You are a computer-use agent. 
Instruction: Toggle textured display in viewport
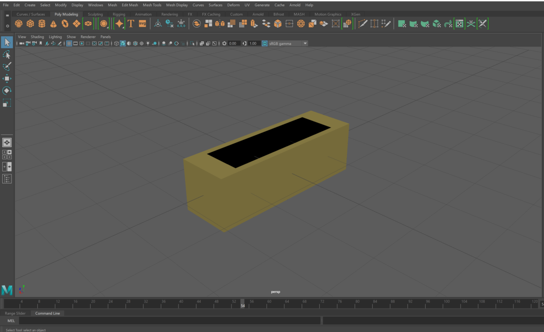(x=142, y=43)
